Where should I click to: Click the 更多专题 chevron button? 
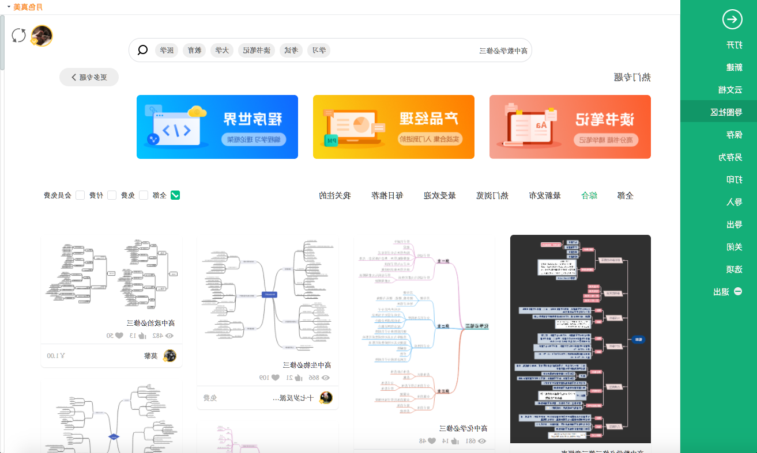point(89,77)
